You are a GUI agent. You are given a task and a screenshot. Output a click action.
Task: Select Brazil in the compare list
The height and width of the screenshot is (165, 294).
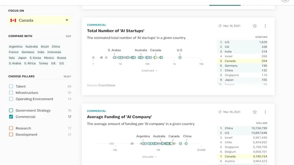pyautogui.click(x=45, y=46)
